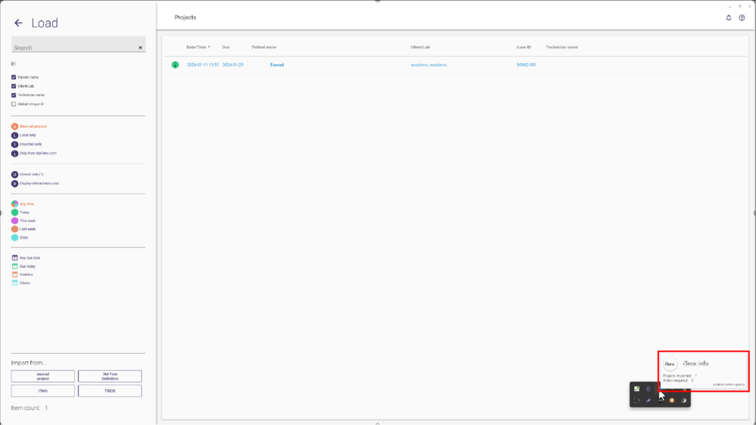Viewport: 756px width, 425px height.
Task: Uncheck the Client/Lab search option
Action: 14,86
